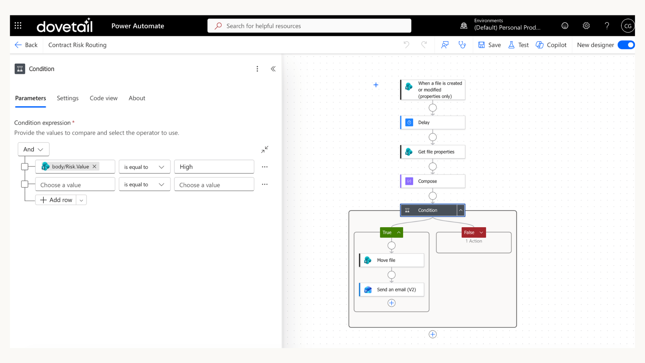Open the Environments globe icon

tap(464, 26)
